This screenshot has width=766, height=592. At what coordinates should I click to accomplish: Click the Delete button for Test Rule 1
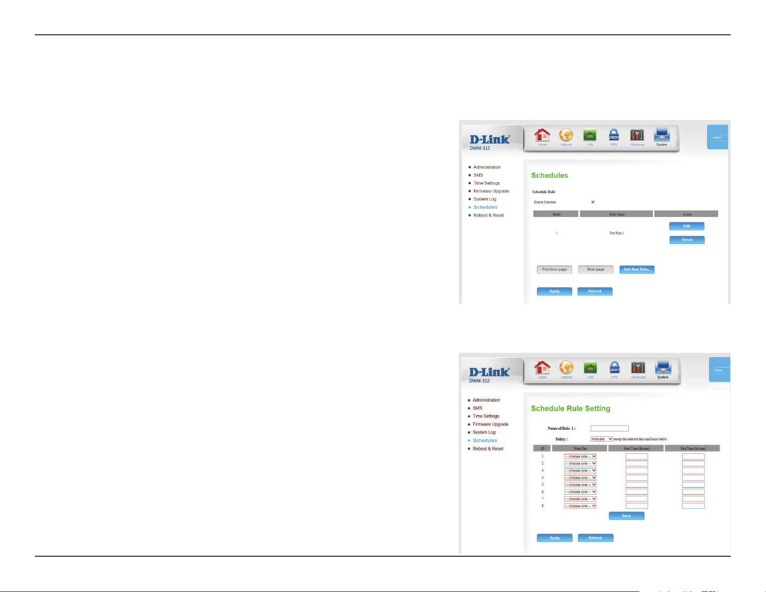[x=687, y=240]
